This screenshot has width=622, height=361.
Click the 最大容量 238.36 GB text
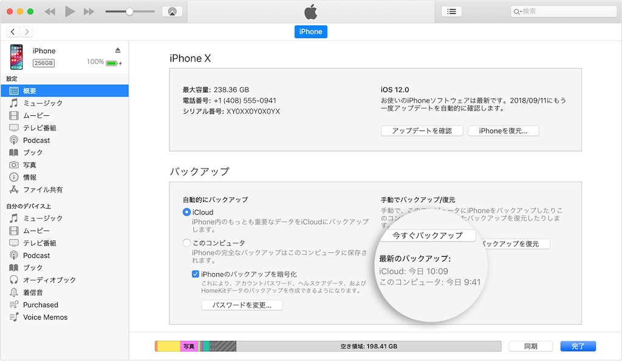(x=216, y=90)
